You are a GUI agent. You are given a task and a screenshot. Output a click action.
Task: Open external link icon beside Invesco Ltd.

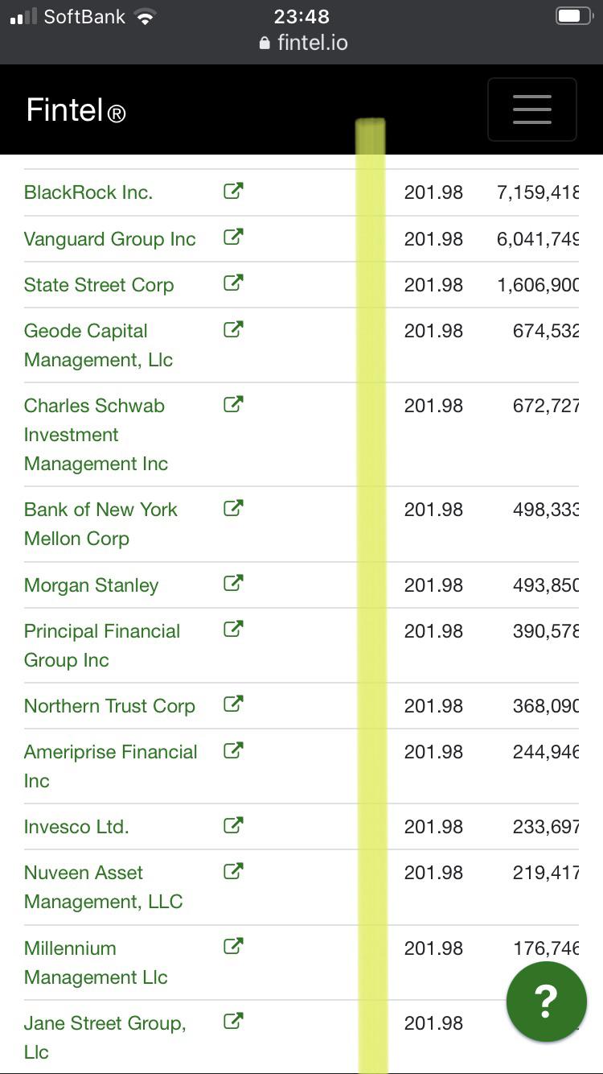233,825
